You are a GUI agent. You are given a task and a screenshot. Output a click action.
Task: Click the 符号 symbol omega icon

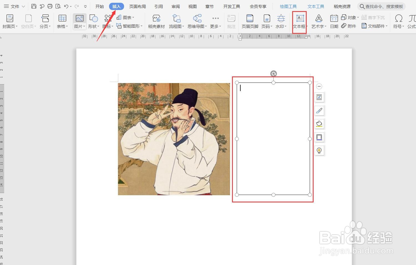coord(399,19)
